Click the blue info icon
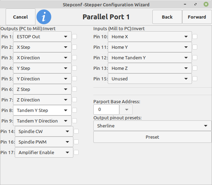Viewport: 212px width, 185px height. [x=44, y=17]
